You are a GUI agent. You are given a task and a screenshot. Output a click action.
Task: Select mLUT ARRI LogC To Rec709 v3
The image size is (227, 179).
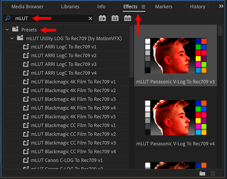(x=64, y=64)
